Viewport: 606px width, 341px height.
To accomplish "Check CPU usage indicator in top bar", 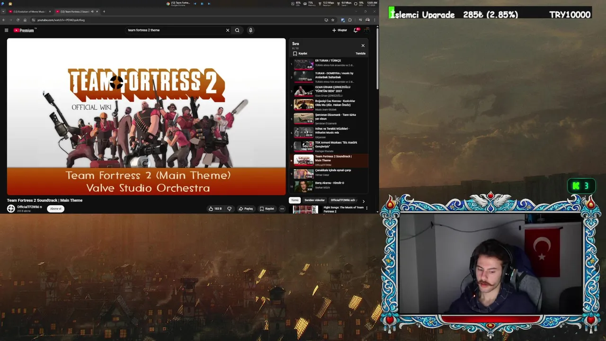I will point(296,3).
